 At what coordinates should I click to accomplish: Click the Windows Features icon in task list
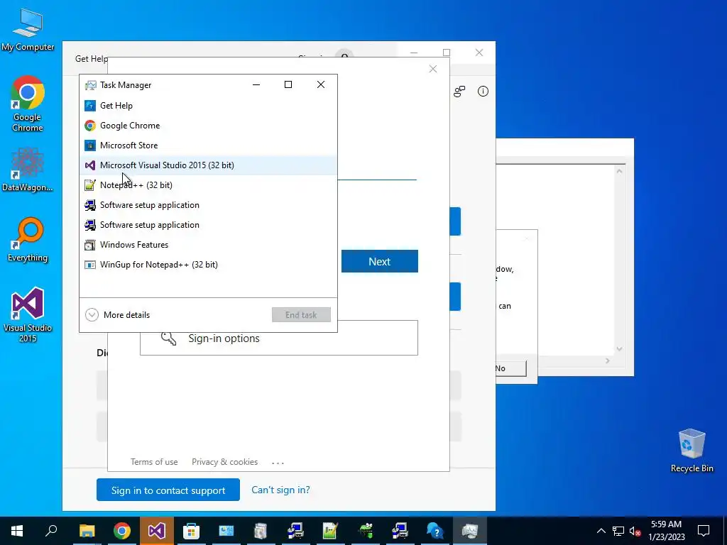tap(90, 245)
